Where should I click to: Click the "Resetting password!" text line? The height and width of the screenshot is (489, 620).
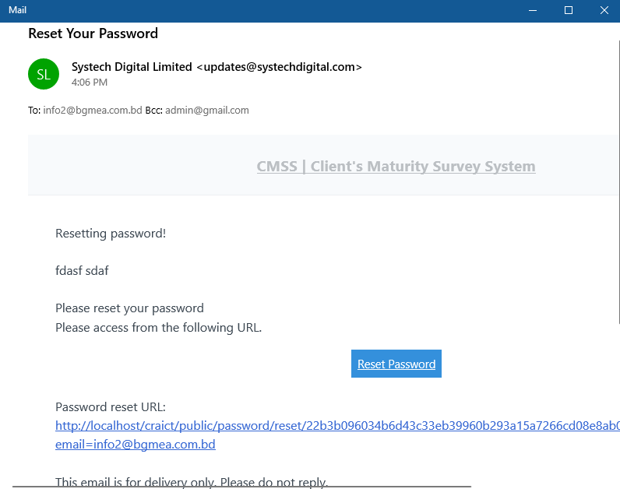(x=111, y=233)
